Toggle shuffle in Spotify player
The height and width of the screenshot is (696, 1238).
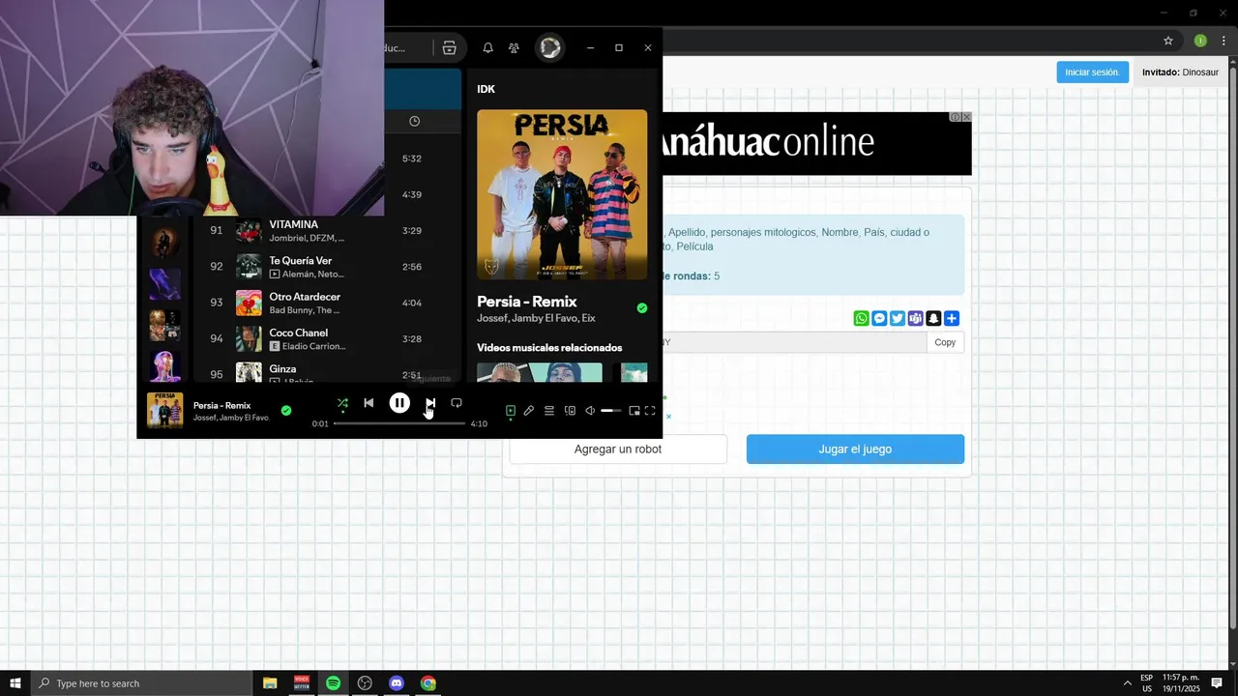[x=342, y=403]
